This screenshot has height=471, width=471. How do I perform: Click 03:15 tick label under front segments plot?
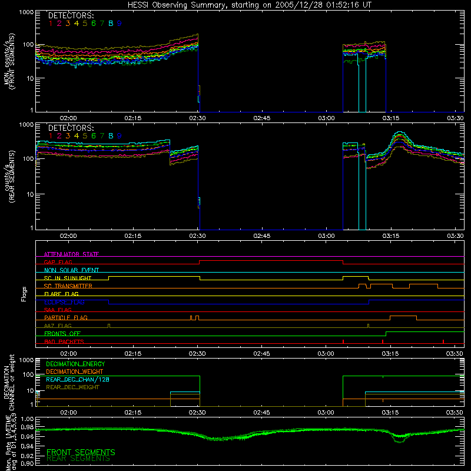(x=391, y=118)
